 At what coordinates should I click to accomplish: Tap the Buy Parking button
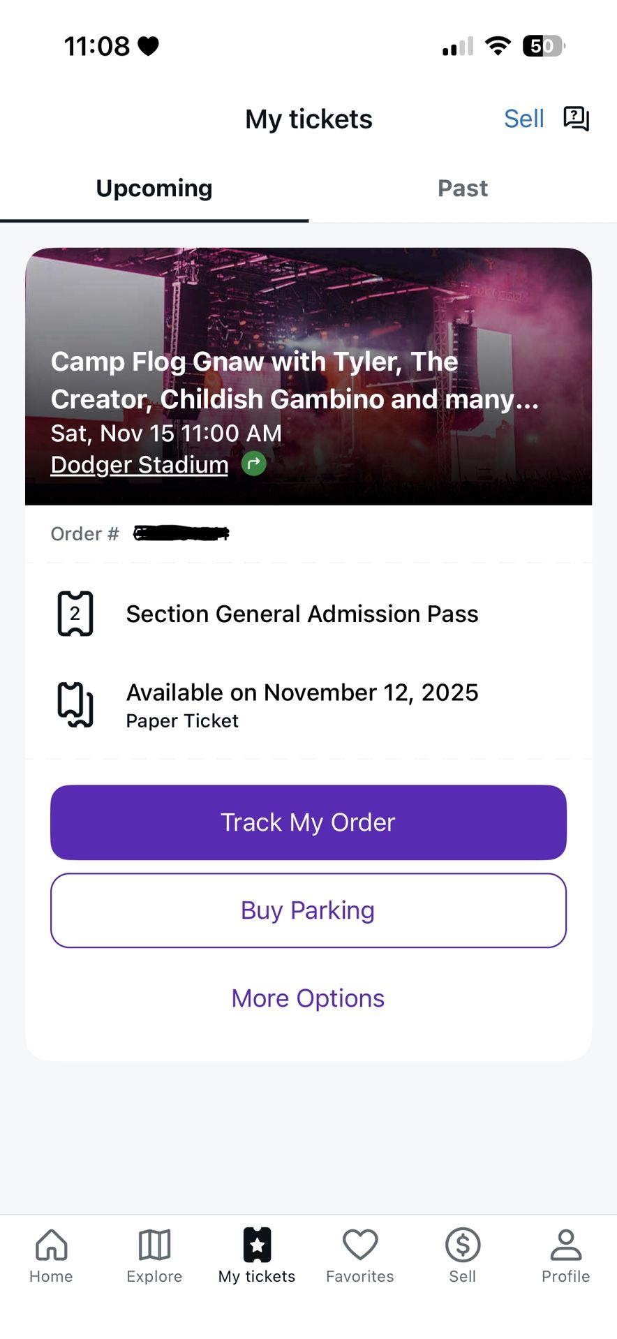308,910
